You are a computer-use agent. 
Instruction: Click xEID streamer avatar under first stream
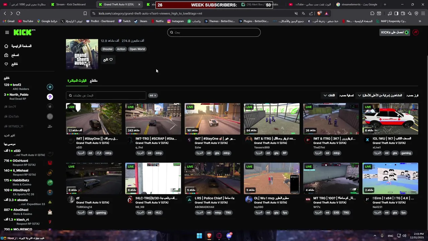[71, 140]
